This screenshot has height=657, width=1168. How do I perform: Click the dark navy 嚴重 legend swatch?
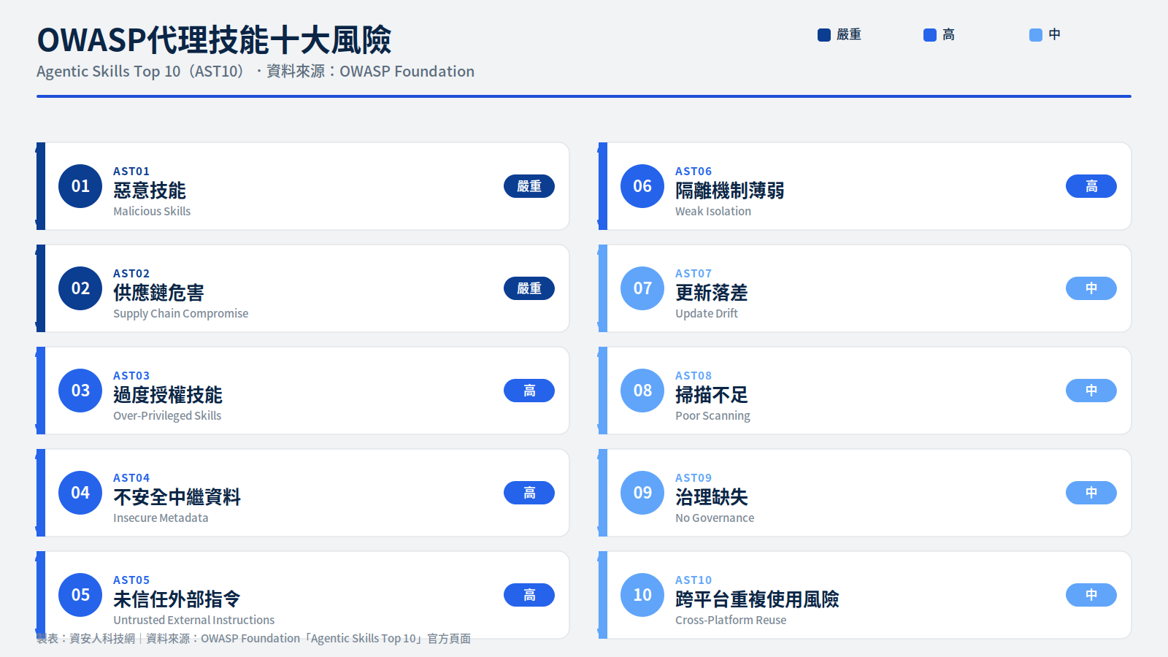tap(824, 35)
